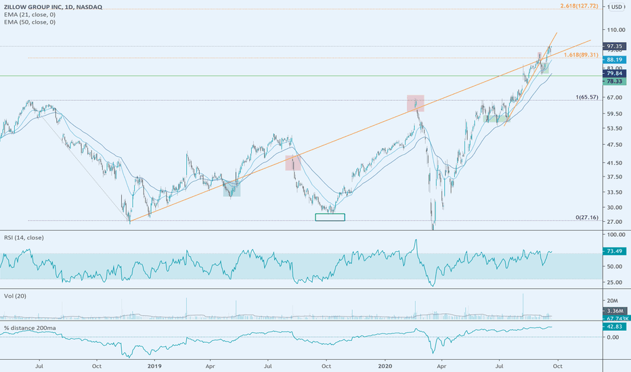Click the 0(27.16) Fibonacci level label
631x372 pixels.
[587, 218]
